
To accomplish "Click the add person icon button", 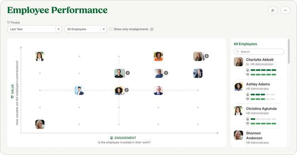I will point(273,10).
